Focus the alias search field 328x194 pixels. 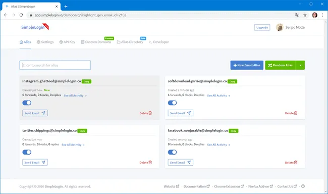tap(55, 65)
